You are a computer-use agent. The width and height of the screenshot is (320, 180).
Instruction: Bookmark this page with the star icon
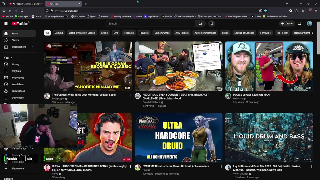point(265,11)
